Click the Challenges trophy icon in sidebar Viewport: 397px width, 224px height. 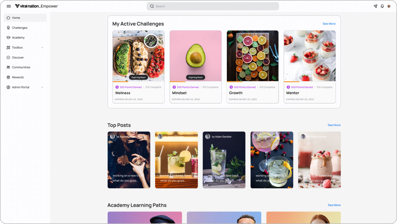pos(8,28)
